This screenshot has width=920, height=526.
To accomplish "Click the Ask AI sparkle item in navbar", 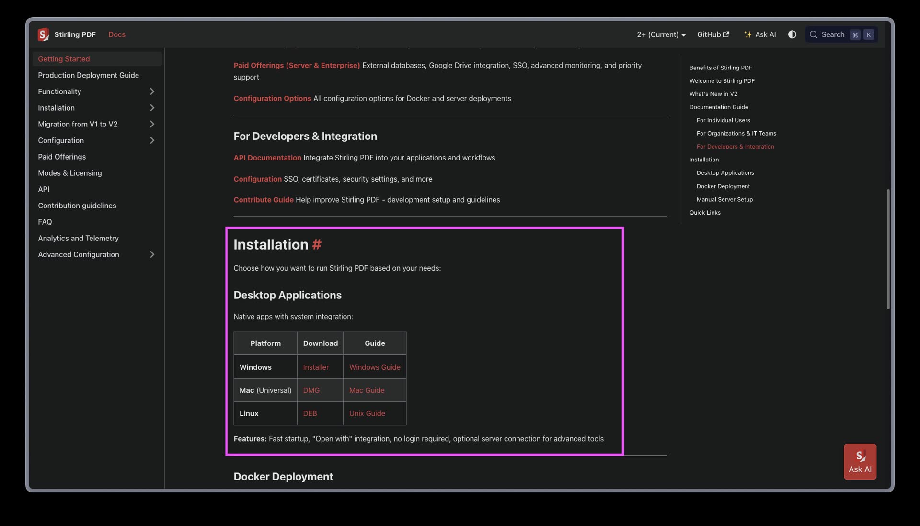I will [760, 34].
